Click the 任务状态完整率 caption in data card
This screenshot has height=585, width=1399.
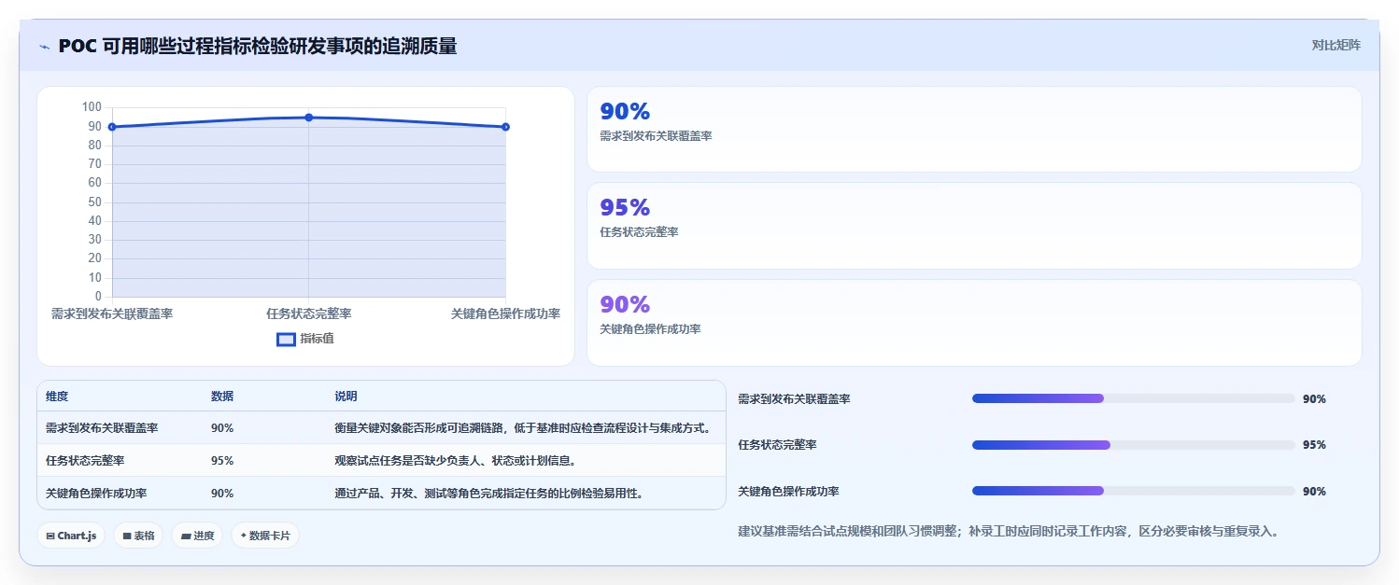[x=639, y=232]
